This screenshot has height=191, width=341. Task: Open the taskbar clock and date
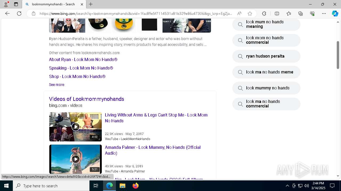pyautogui.click(x=318, y=186)
